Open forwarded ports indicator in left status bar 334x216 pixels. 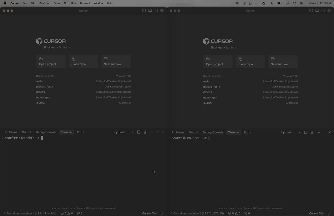click(x=80, y=213)
